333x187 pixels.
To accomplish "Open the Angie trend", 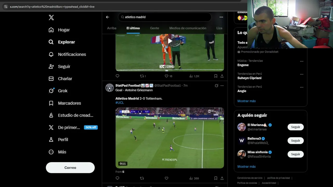I will click(242, 91).
